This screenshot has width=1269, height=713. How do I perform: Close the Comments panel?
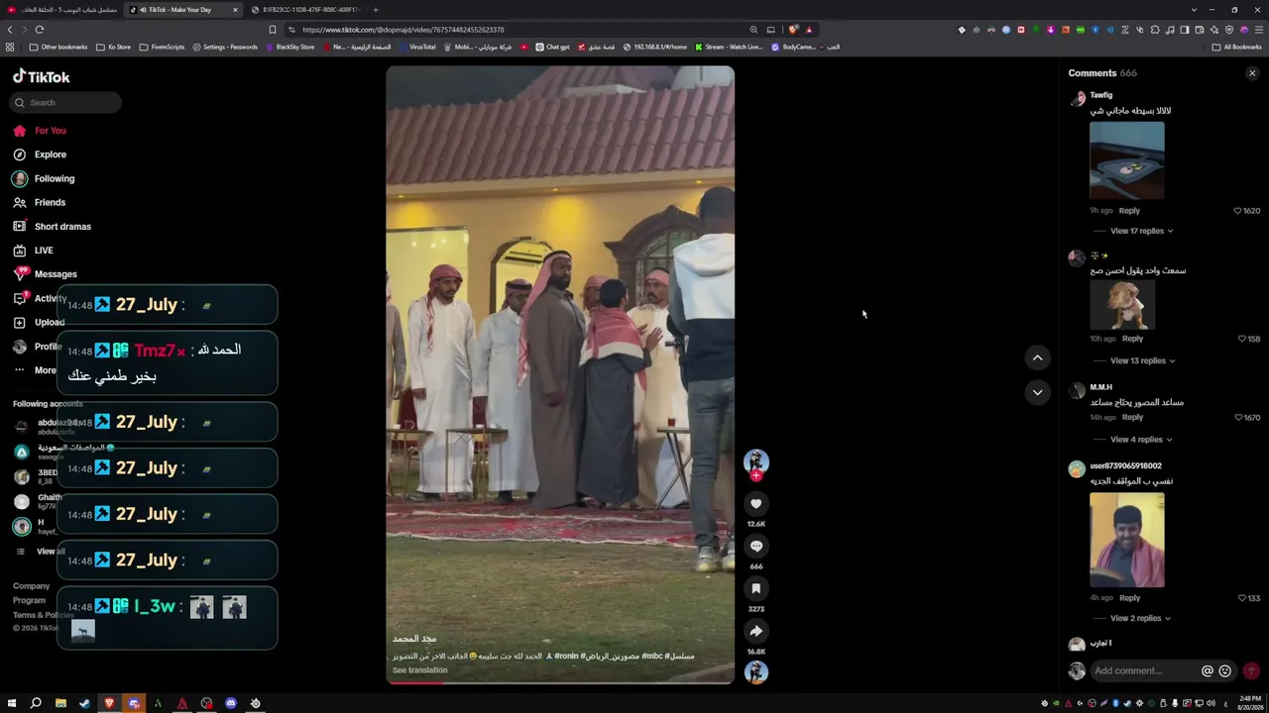click(x=1252, y=73)
